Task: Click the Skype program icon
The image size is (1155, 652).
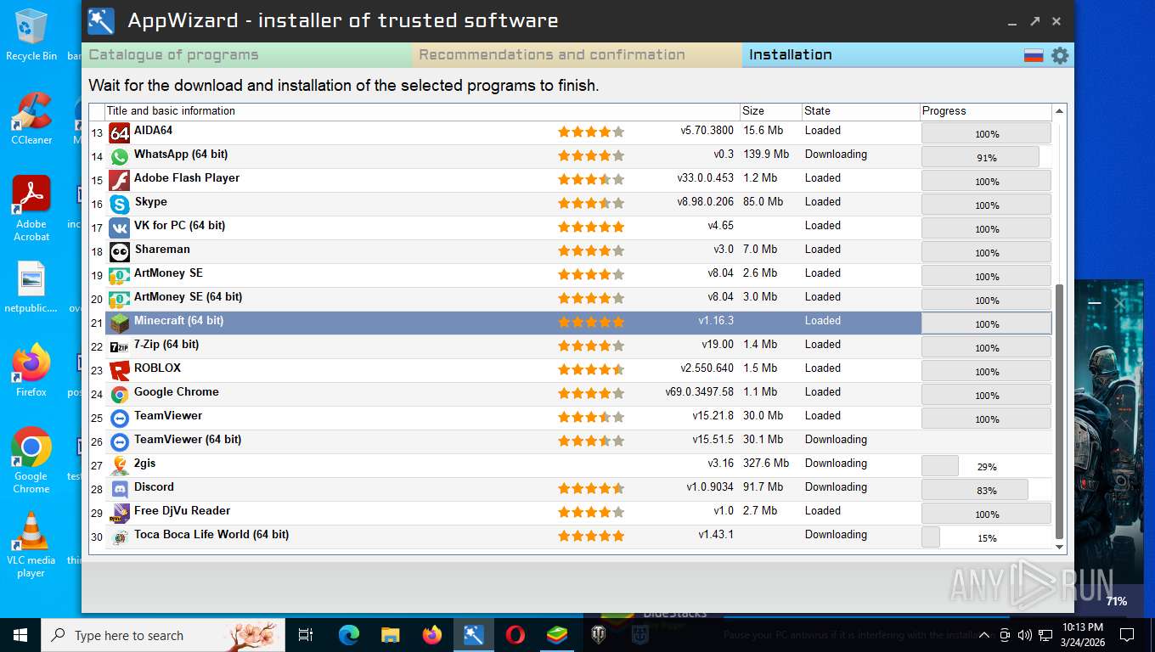Action: coord(120,204)
